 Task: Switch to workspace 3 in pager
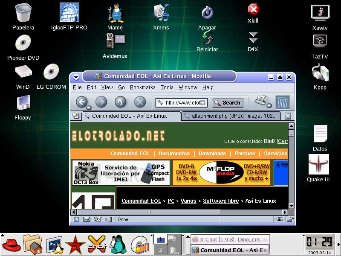point(160,250)
